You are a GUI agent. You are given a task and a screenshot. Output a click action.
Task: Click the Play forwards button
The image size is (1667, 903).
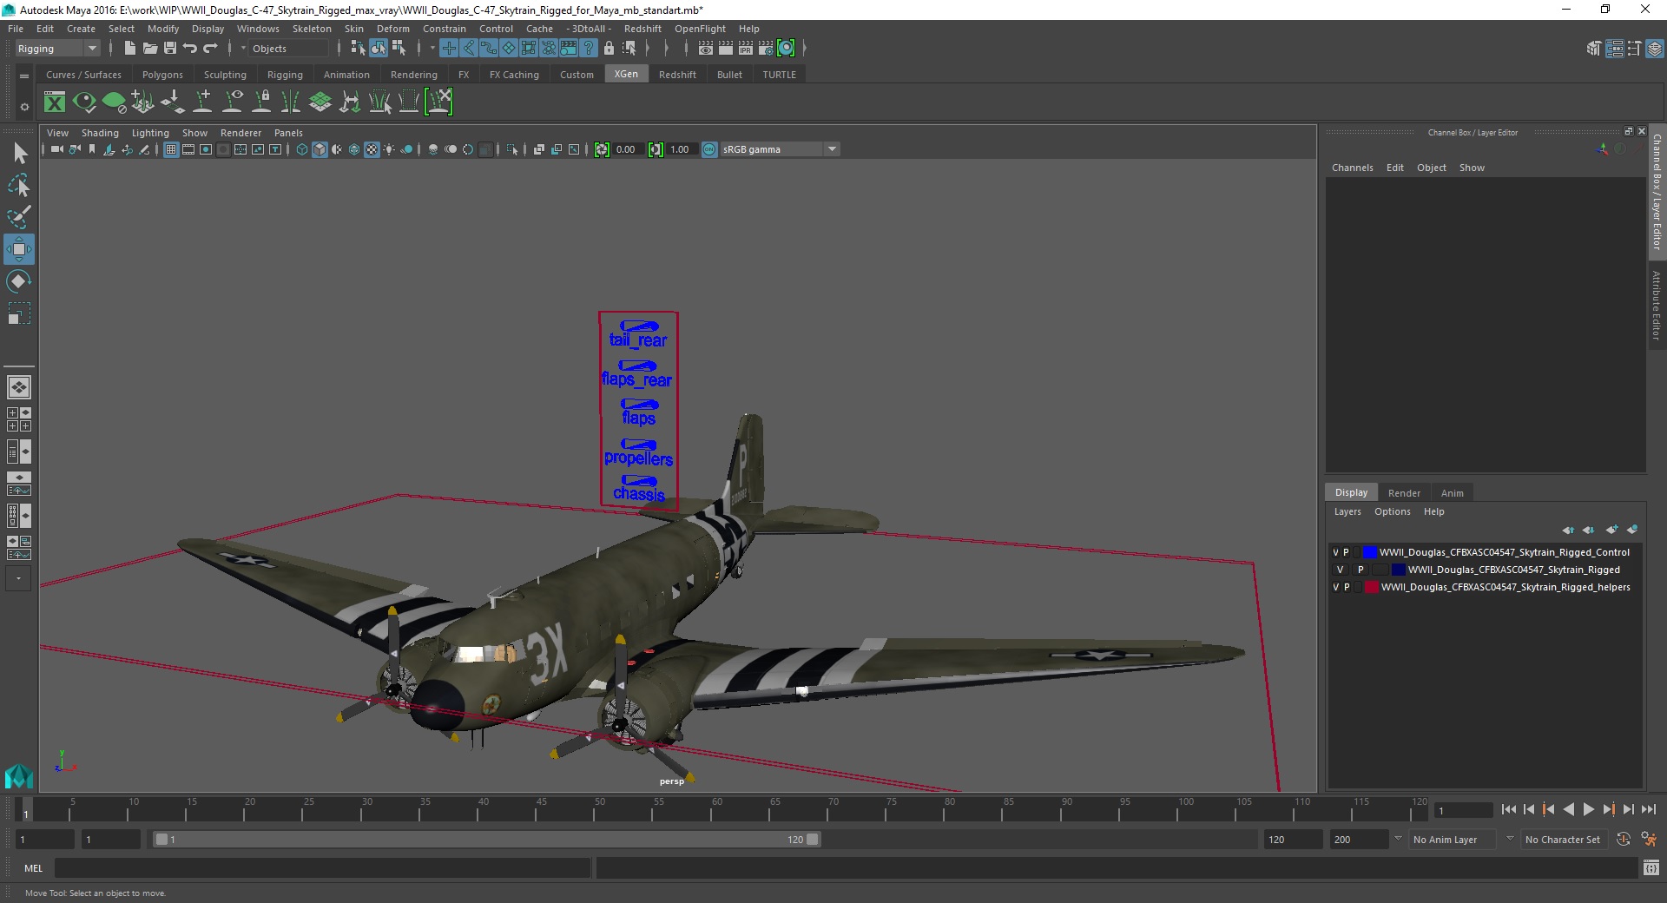[x=1588, y=809]
